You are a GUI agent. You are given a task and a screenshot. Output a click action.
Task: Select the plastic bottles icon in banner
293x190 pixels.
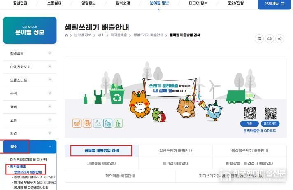click(x=108, y=123)
